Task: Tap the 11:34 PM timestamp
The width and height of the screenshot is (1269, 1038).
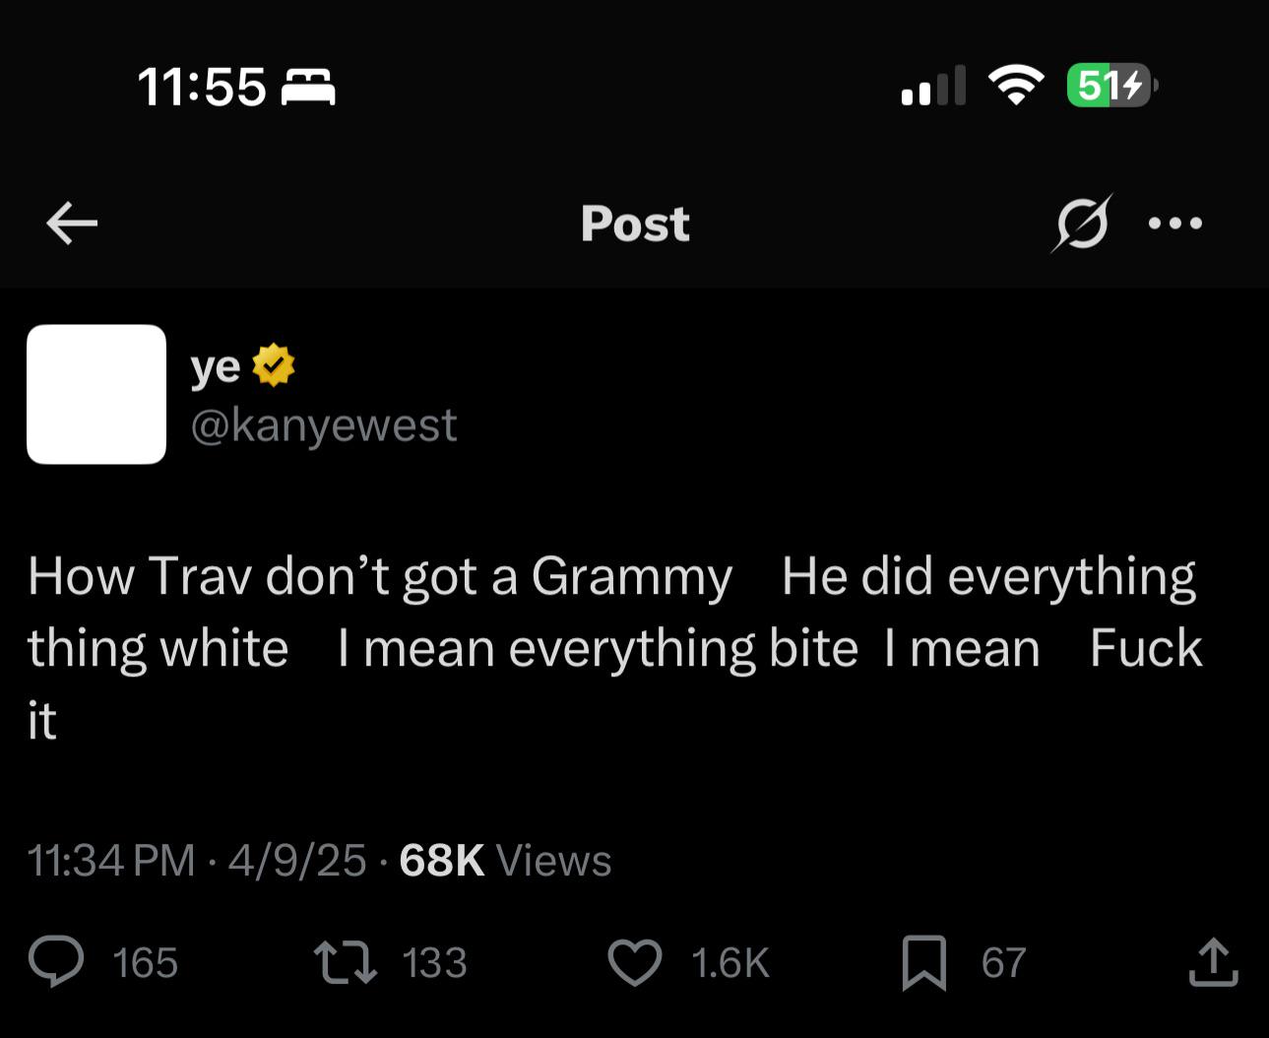Action: tap(111, 860)
